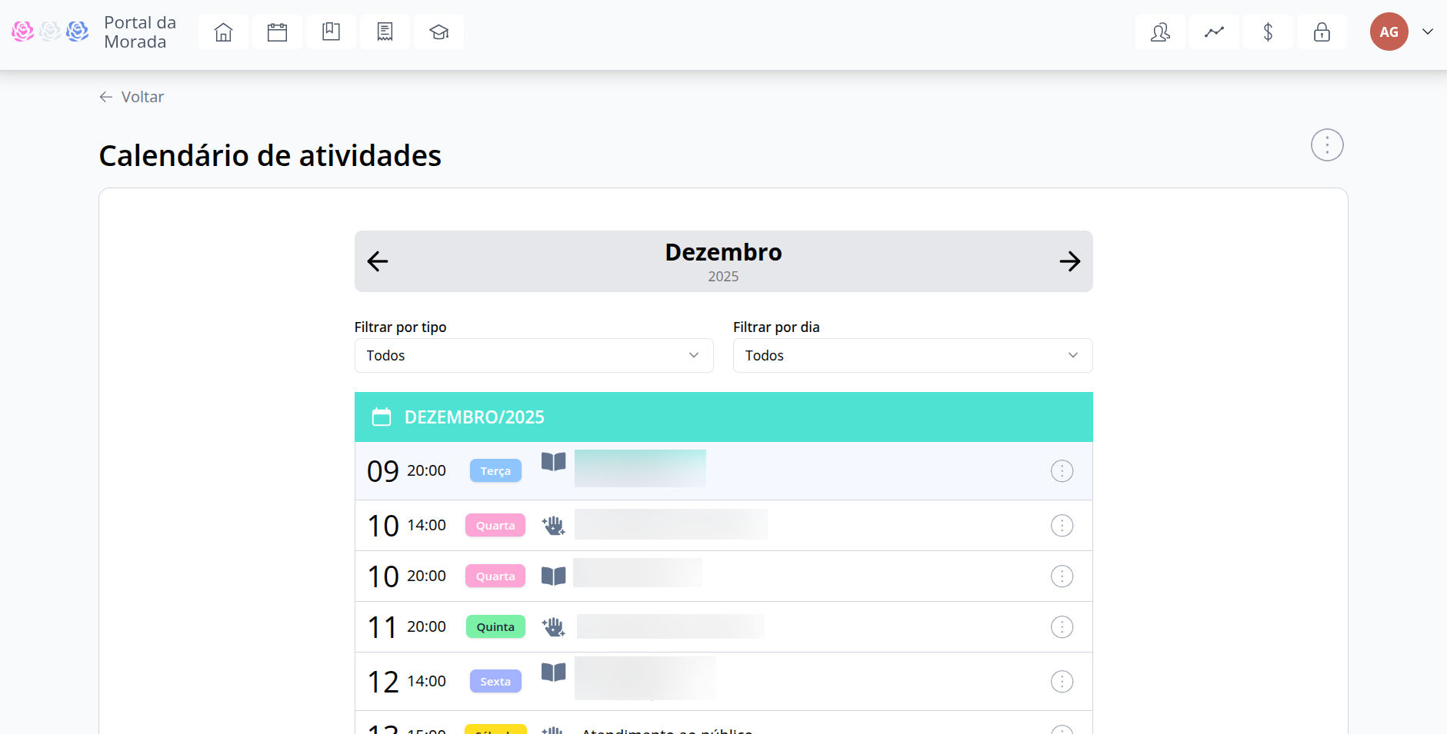
Task: Open options for the 11 20:00 Quinta activity
Action: (1062, 626)
